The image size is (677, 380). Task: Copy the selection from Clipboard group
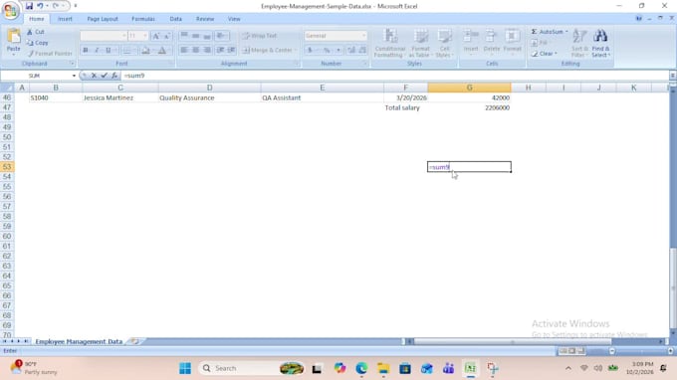point(37,43)
